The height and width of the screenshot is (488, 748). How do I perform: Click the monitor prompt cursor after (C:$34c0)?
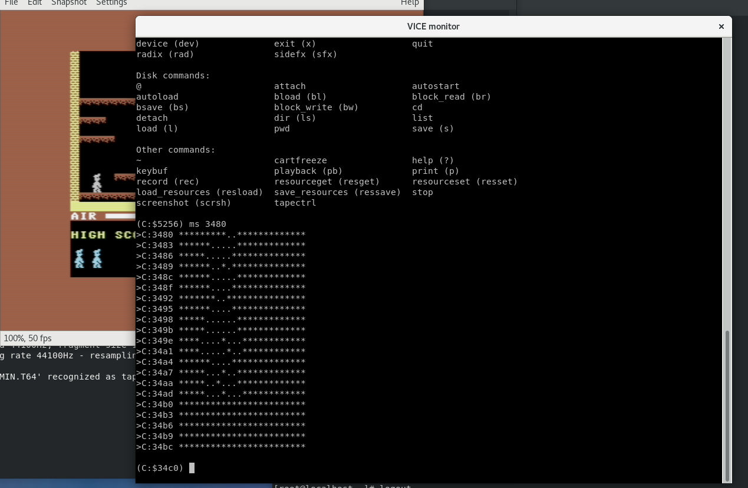(192, 468)
